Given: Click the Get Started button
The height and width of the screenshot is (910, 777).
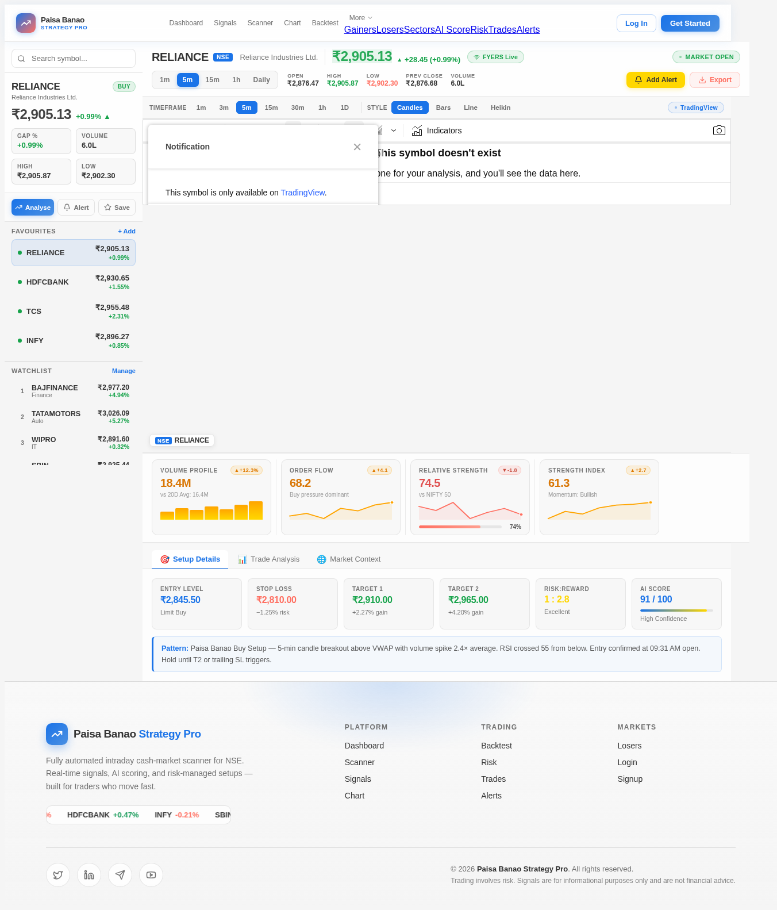Looking at the screenshot, I should click(x=690, y=24).
